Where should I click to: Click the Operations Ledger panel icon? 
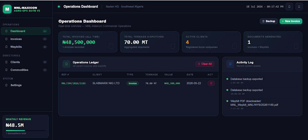(x=66, y=64)
